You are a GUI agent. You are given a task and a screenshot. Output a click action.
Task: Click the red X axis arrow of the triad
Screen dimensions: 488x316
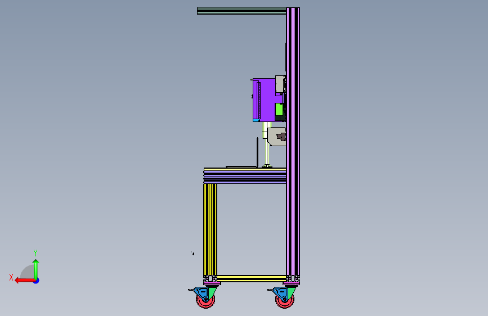click(x=24, y=281)
